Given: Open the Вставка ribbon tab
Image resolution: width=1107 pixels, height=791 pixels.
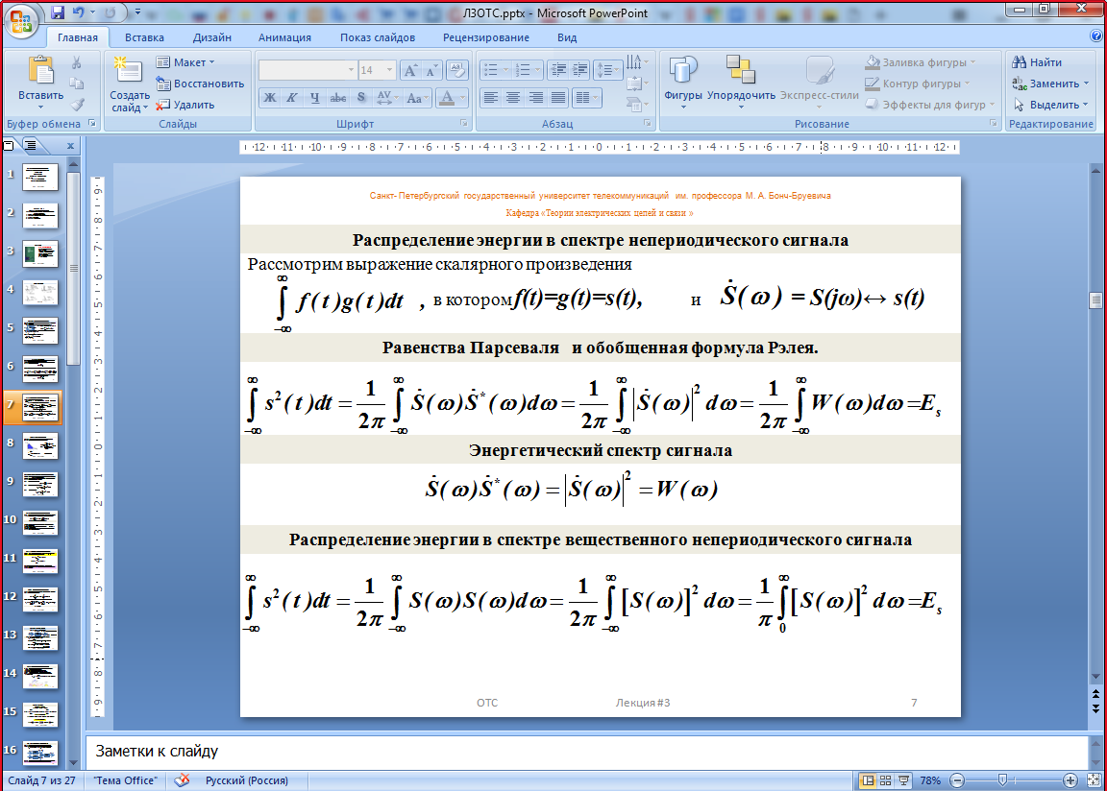Looking at the screenshot, I should pos(144,37).
